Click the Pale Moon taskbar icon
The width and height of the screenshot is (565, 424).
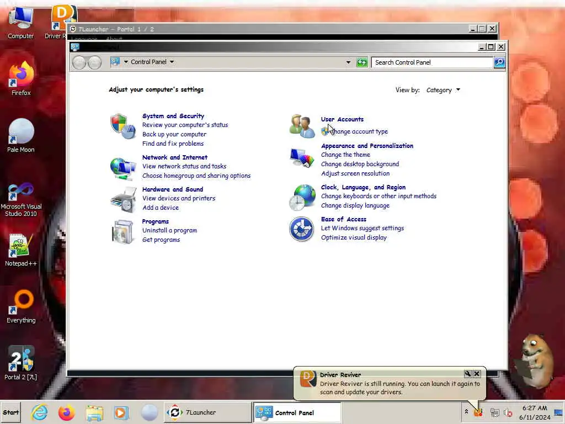(149, 412)
